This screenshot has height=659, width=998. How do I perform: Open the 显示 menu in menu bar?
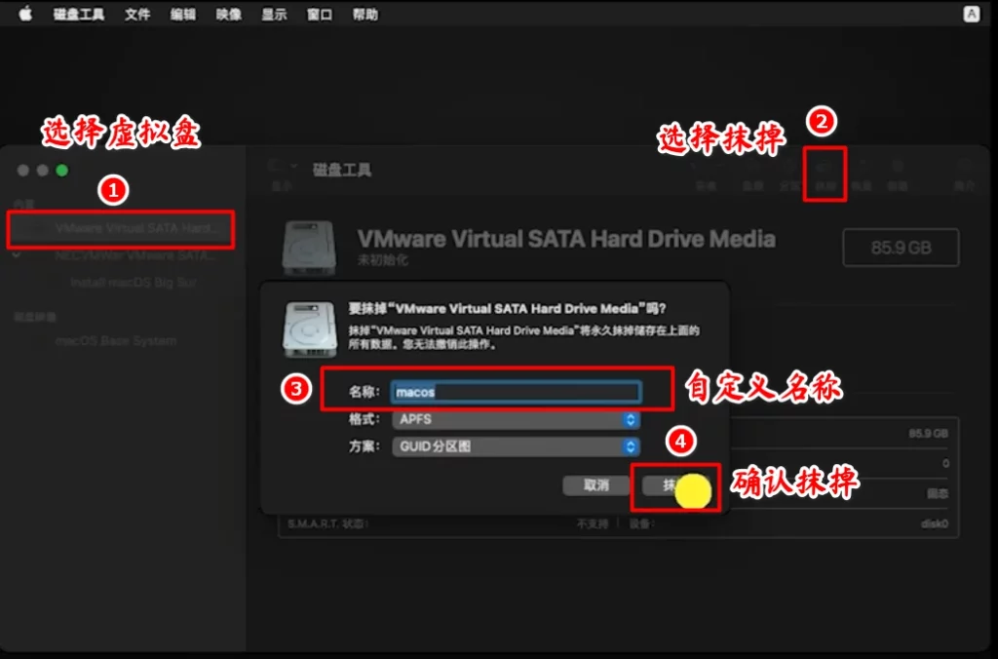click(274, 14)
